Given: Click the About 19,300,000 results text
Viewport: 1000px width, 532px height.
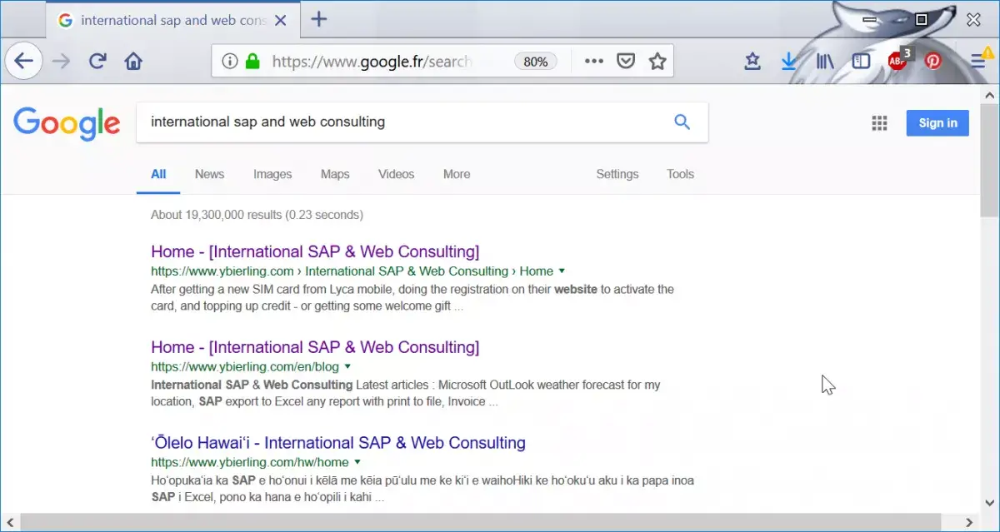Looking at the screenshot, I should [257, 215].
